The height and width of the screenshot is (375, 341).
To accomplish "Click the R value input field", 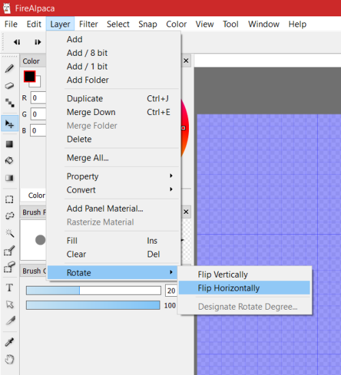I will (38, 98).
